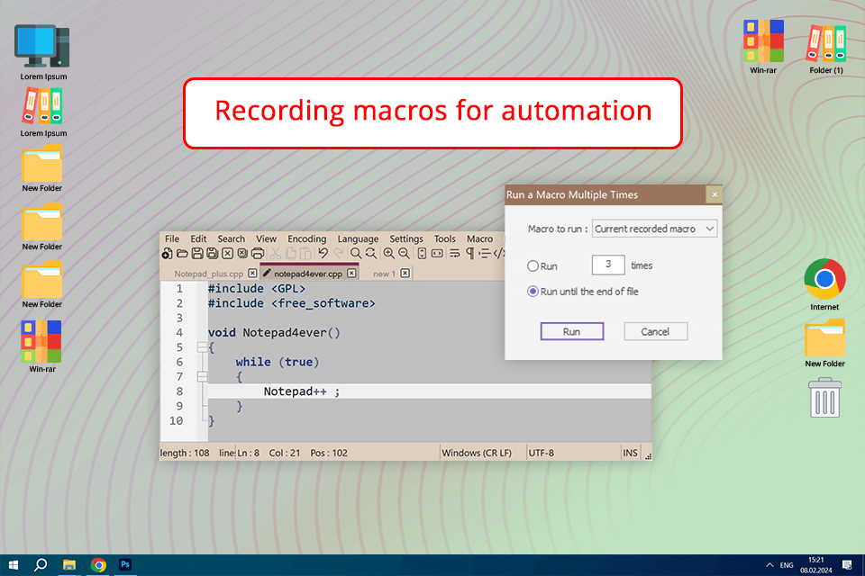The image size is (865, 576).
Task: Click the Save toolbar icon
Action: [197, 254]
